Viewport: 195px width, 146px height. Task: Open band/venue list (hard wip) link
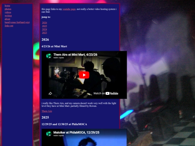coord(17,22)
